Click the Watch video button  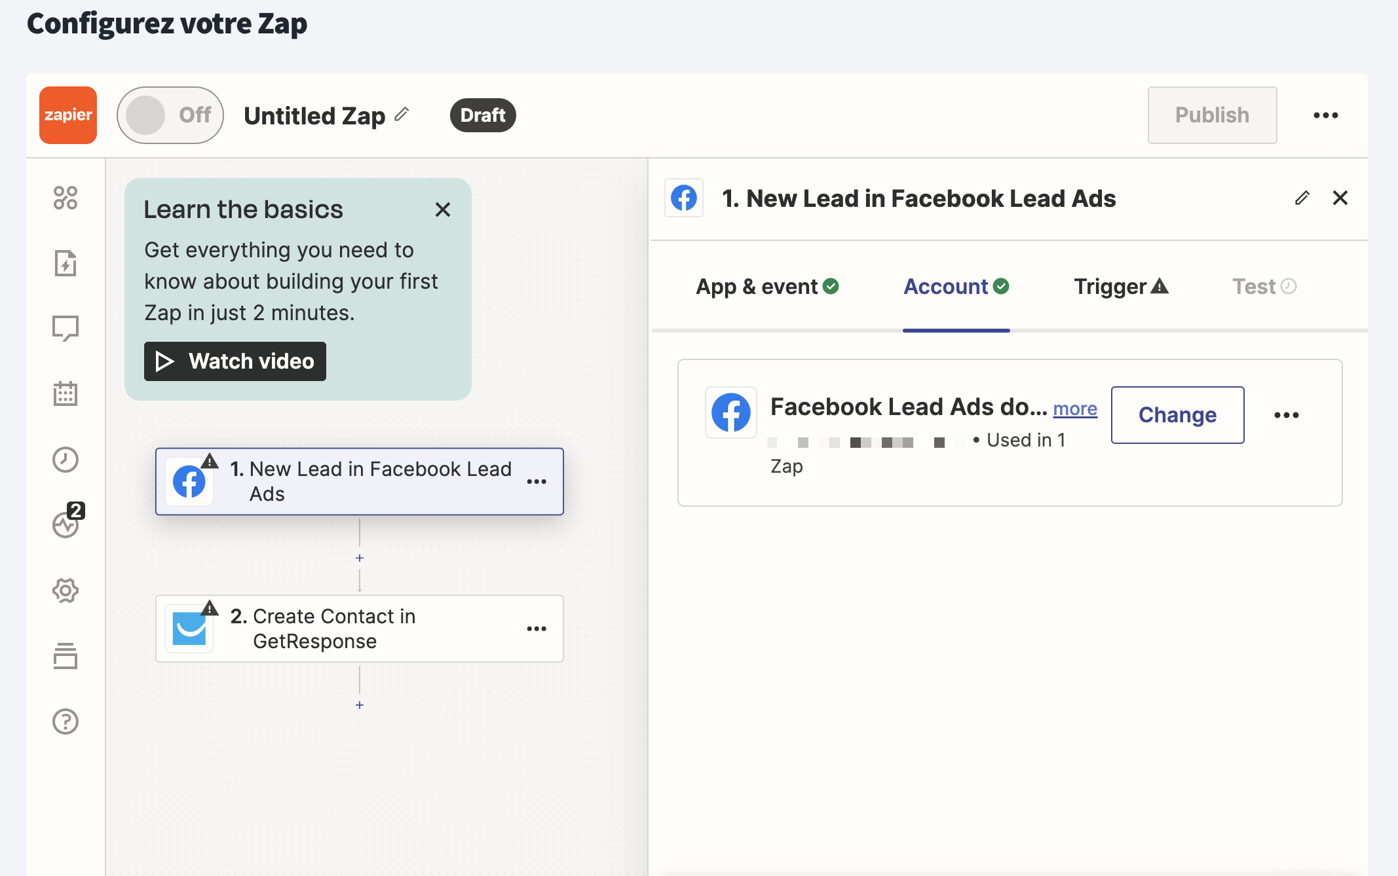pyautogui.click(x=235, y=361)
